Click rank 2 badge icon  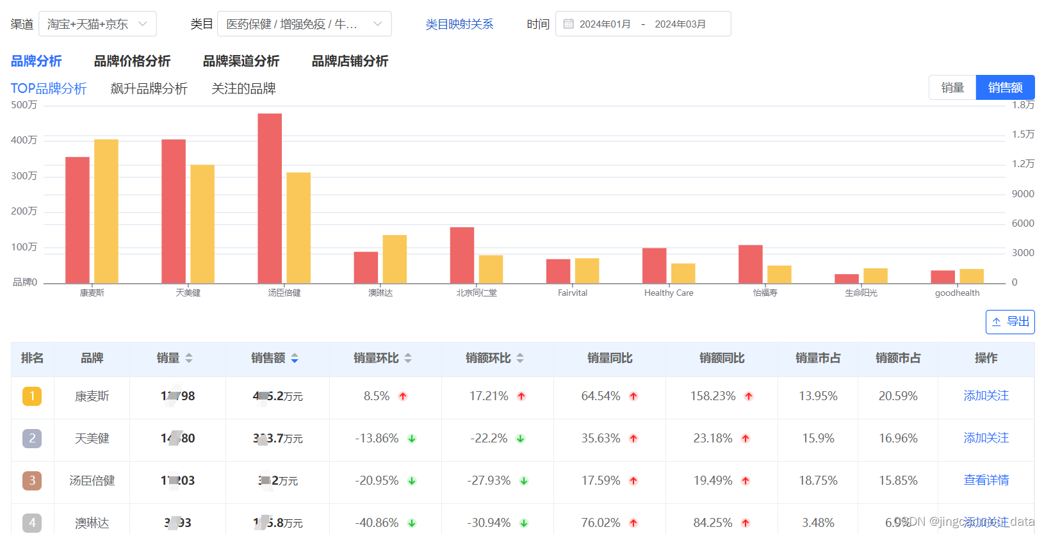(32, 439)
